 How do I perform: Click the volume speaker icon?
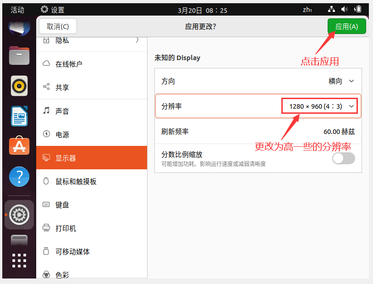[344, 10]
